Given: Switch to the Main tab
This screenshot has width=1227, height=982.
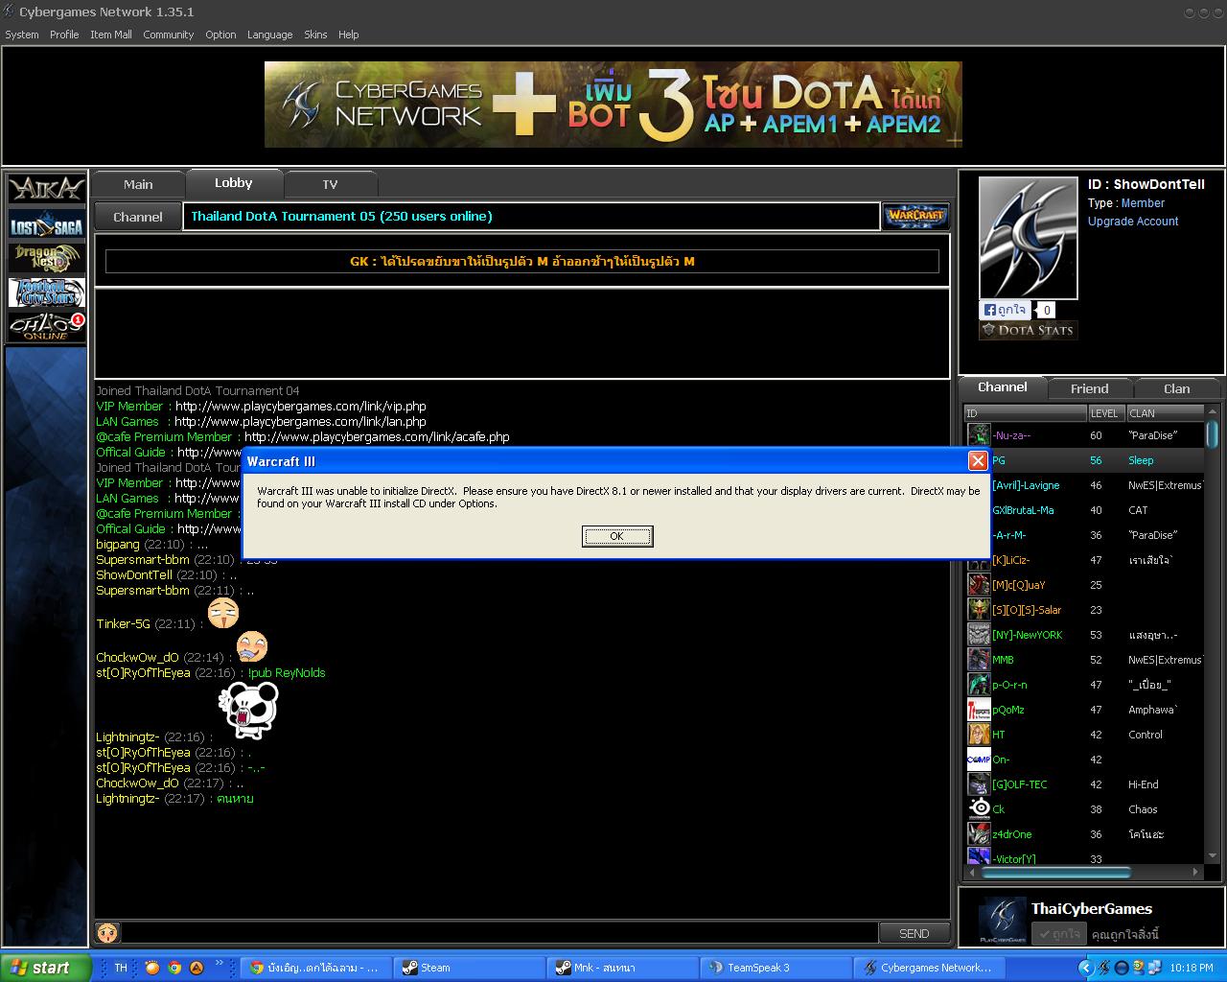Looking at the screenshot, I should pyautogui.click(x=138, y=184).
